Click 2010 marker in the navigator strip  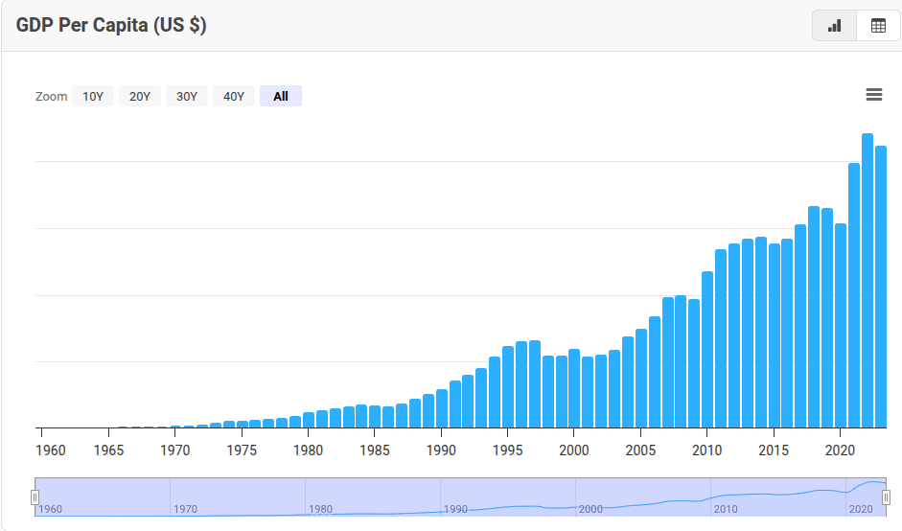tap(726, 509)
